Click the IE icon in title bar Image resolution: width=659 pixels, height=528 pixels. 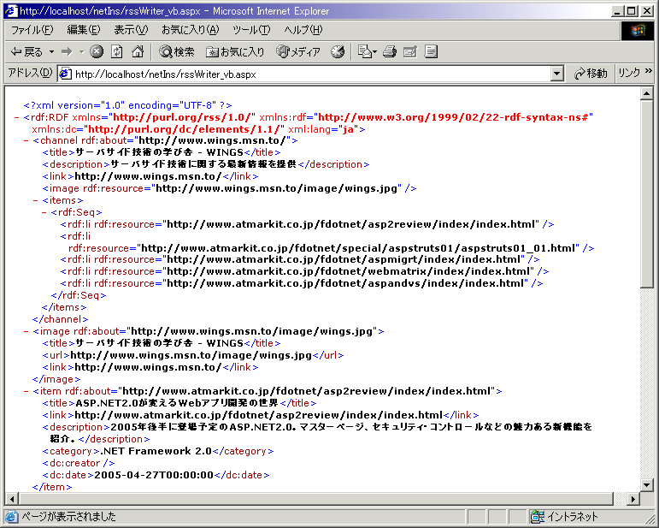pos(10,10)
